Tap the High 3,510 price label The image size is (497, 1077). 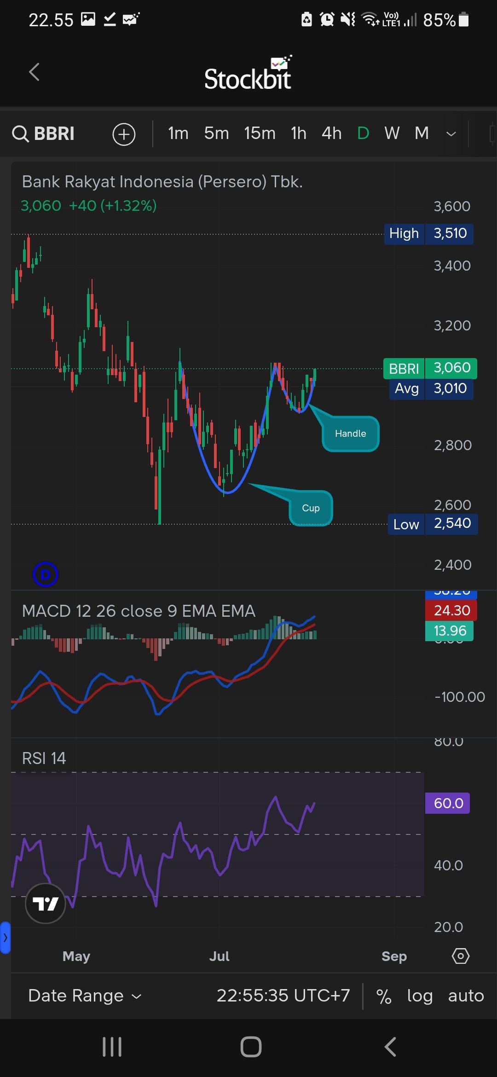point(429,233)
